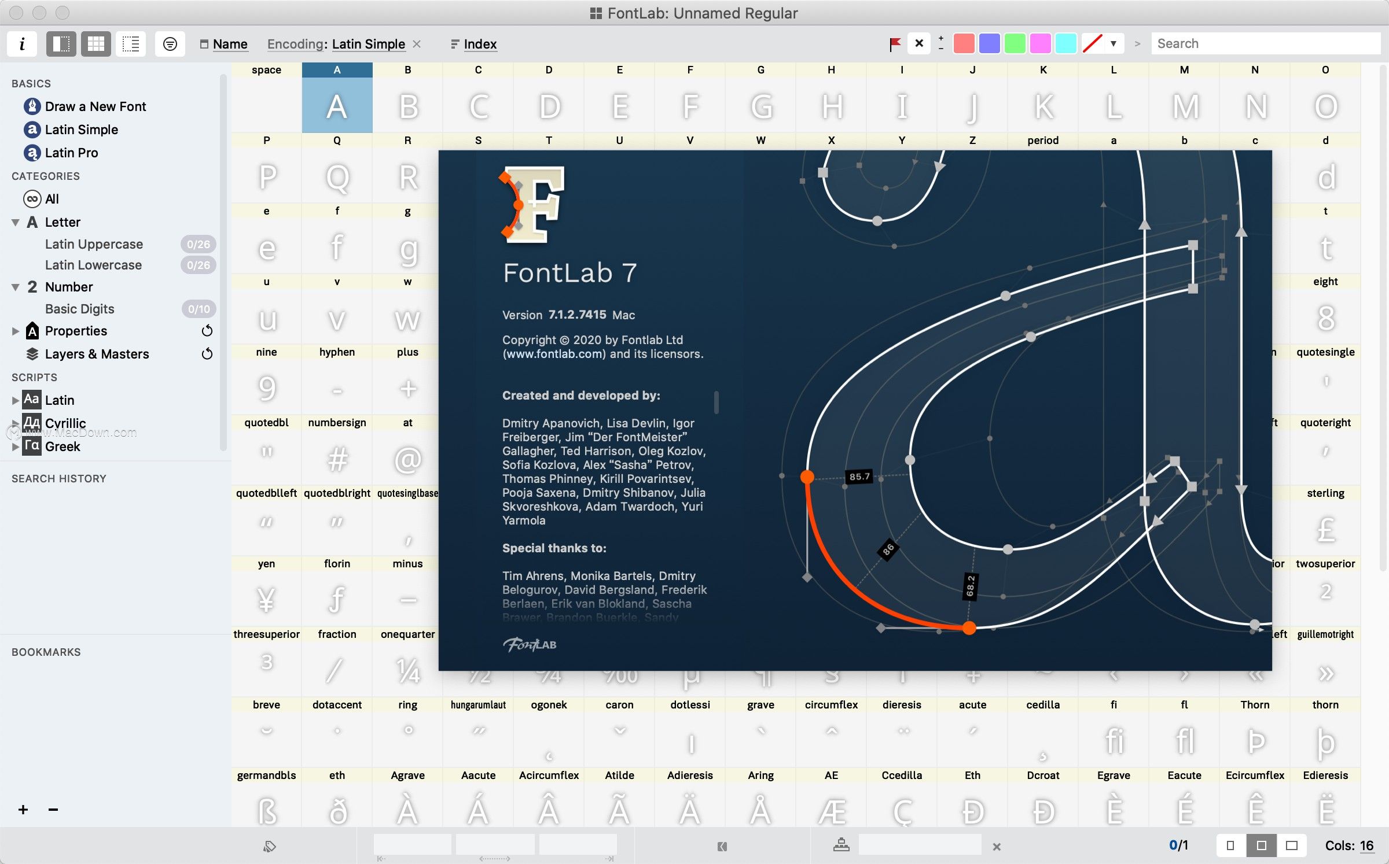Image resolution: width=1389 pixels, height=864 pixels.
Task: Click the X clear mark button
Action: pos(918,43)
